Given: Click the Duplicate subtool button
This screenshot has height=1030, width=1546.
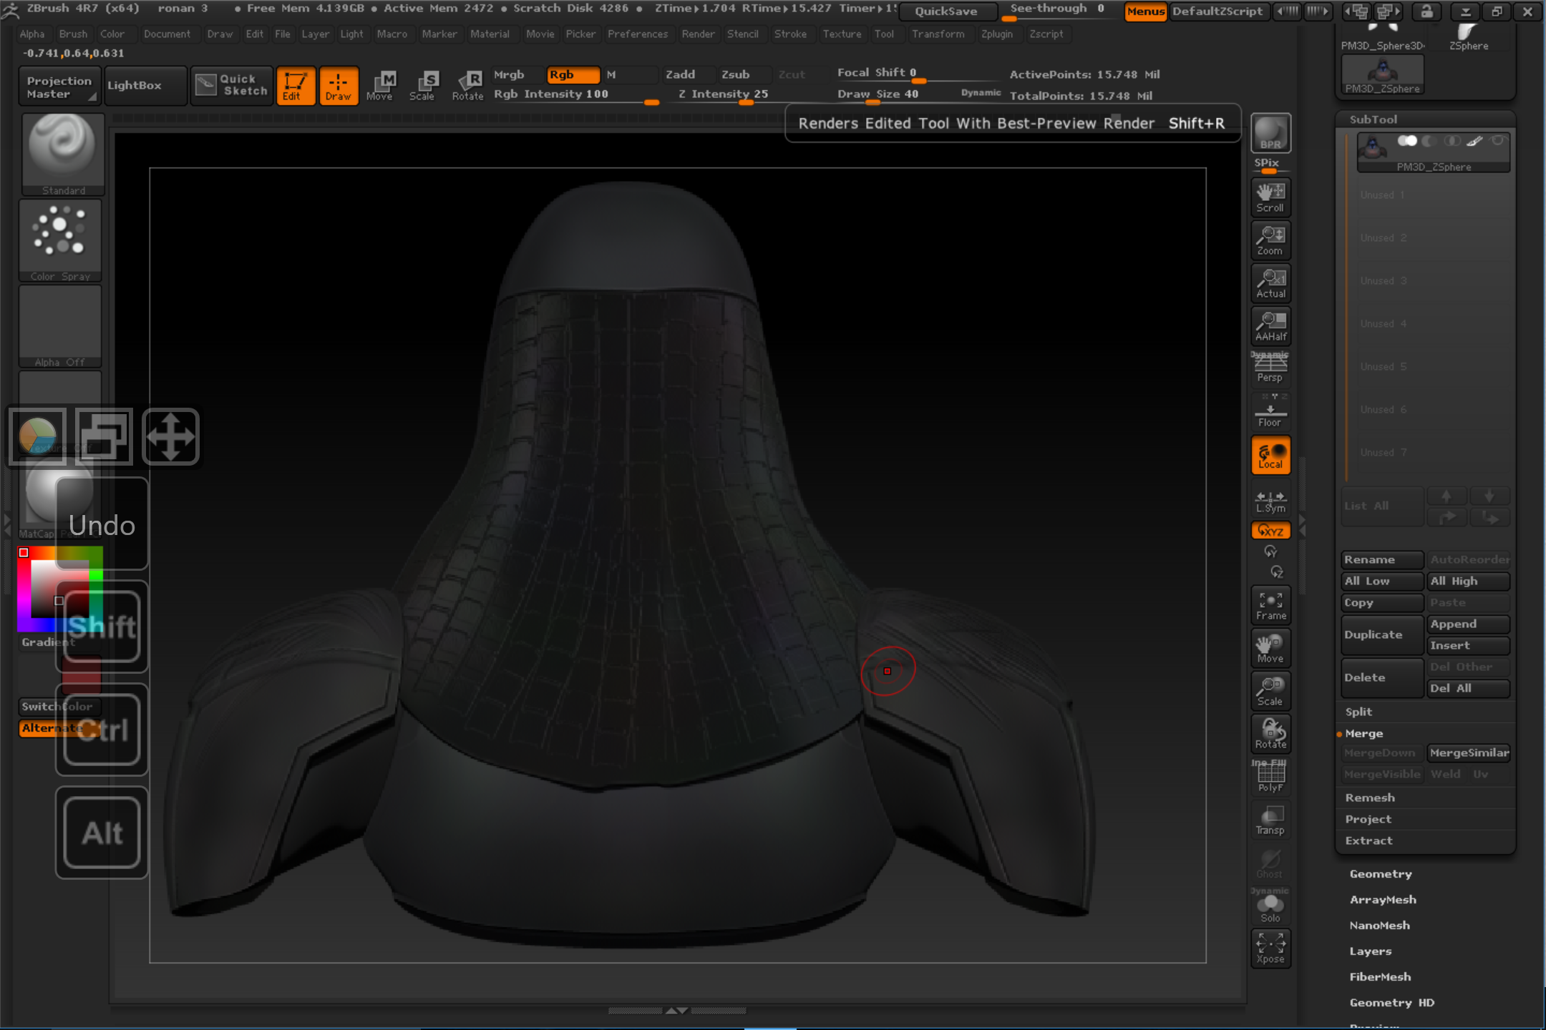Looking at the screenshot, I should [x=1382, y=635].
